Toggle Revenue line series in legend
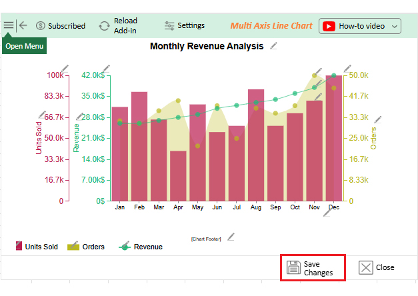 pyautogui.click(x=141, y=247)
